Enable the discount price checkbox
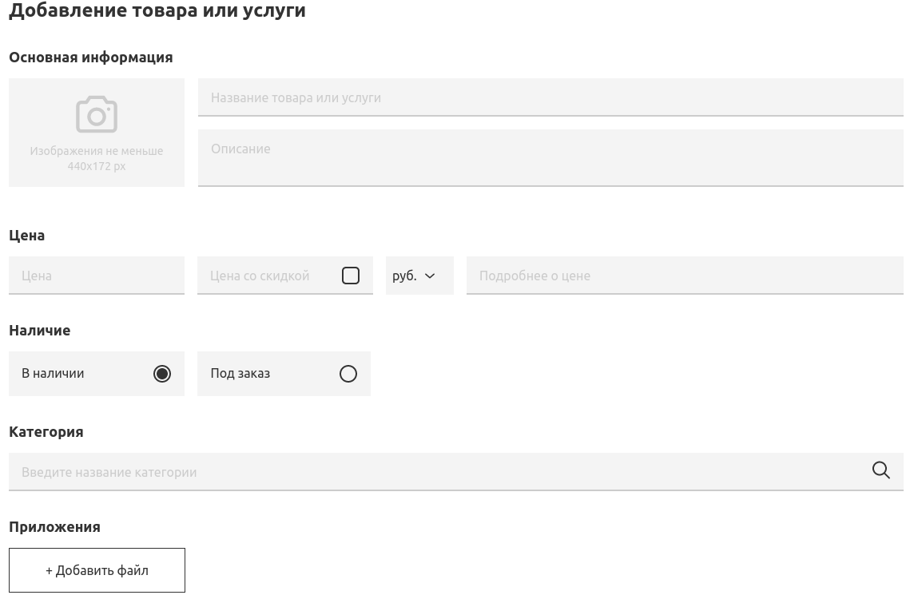 coord(351,276)
